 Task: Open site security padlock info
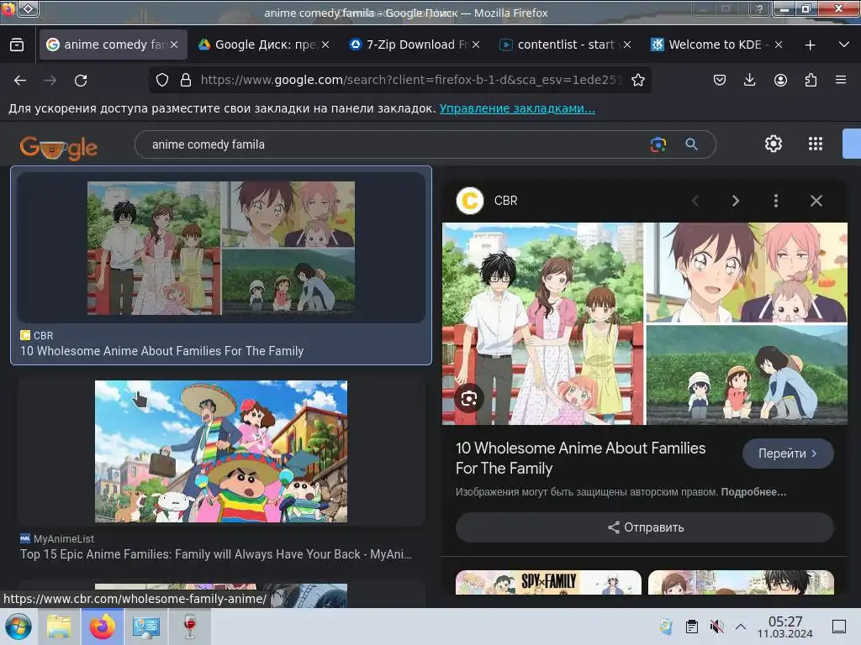pos(186,80)
